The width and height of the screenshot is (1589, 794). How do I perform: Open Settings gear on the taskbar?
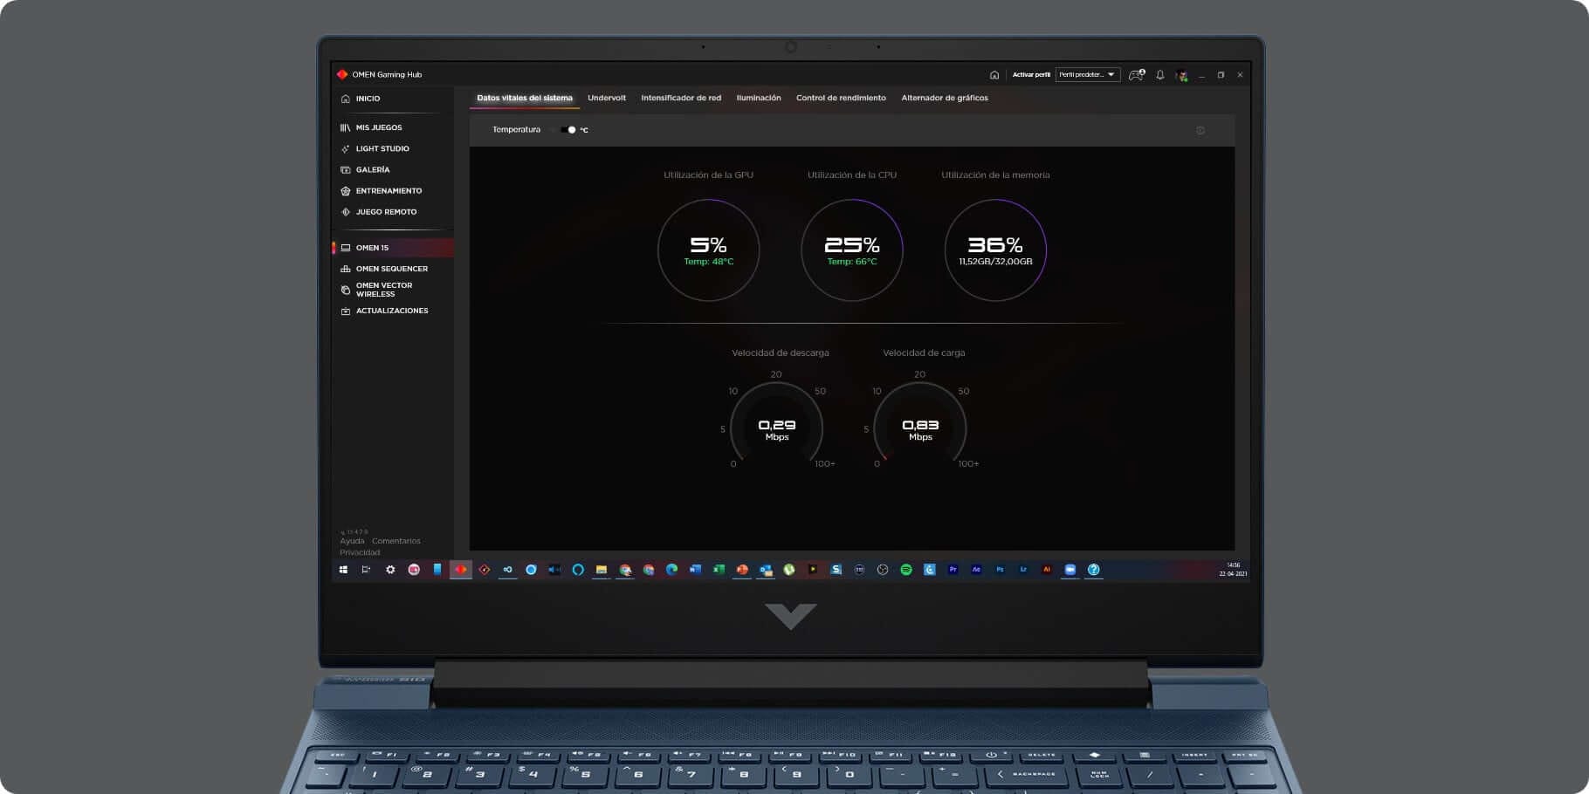coord(390,570)
